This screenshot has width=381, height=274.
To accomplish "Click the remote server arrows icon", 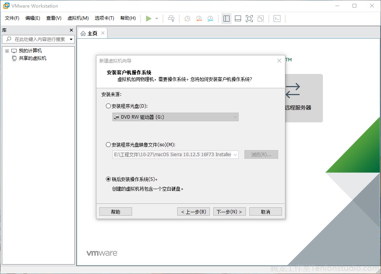I will (x=293, y=91).
